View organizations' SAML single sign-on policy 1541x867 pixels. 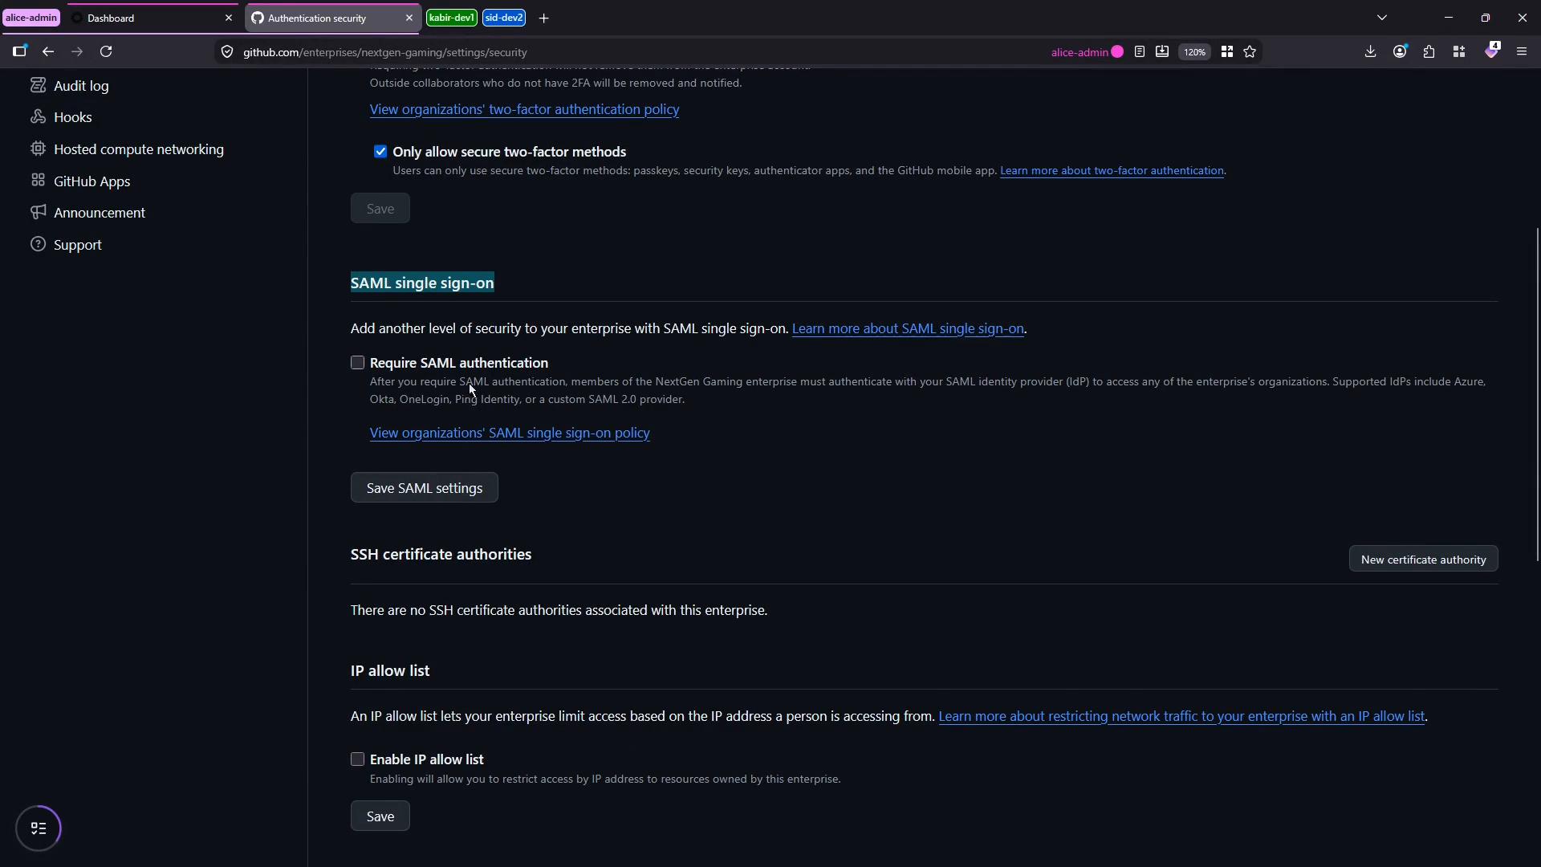(x=510, y=433)
